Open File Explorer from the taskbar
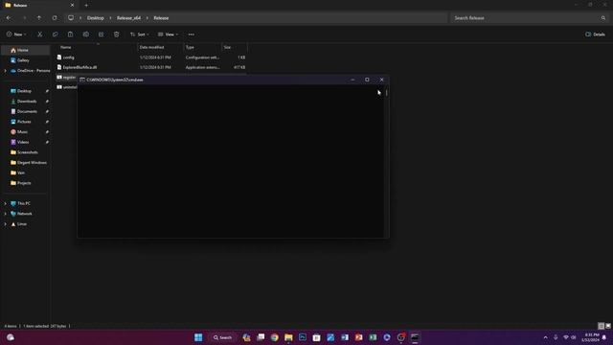This screenshot has width=613, height=345. 288,337
